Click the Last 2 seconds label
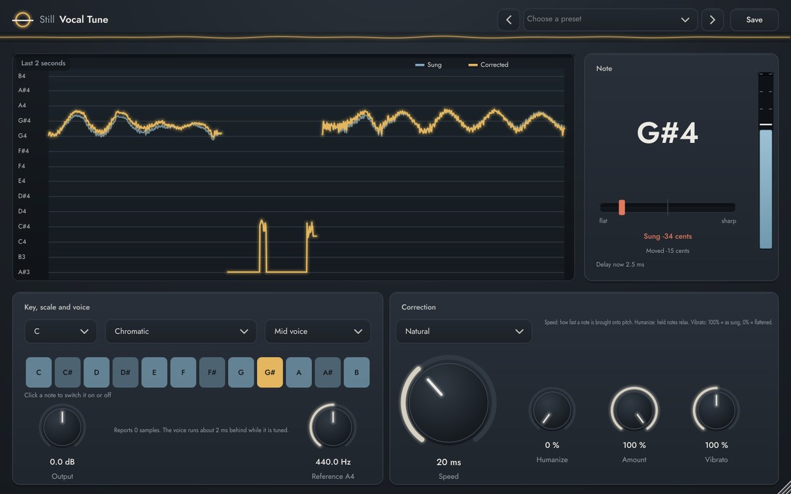 (44, 63)
